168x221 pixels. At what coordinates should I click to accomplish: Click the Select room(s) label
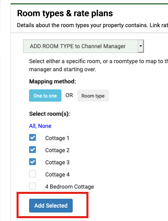pyautogui.click(x=50, y=114)
